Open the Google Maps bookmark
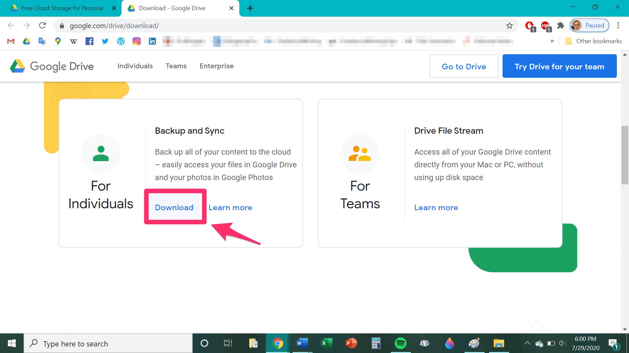The image size is (629, 353). (58, 41)
